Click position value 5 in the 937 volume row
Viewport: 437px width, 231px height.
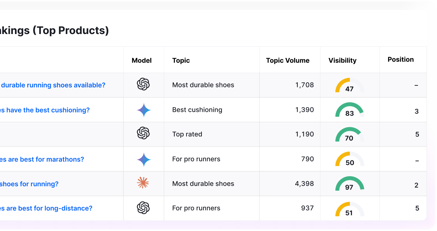pyautogui.click(x=417, y=208)
